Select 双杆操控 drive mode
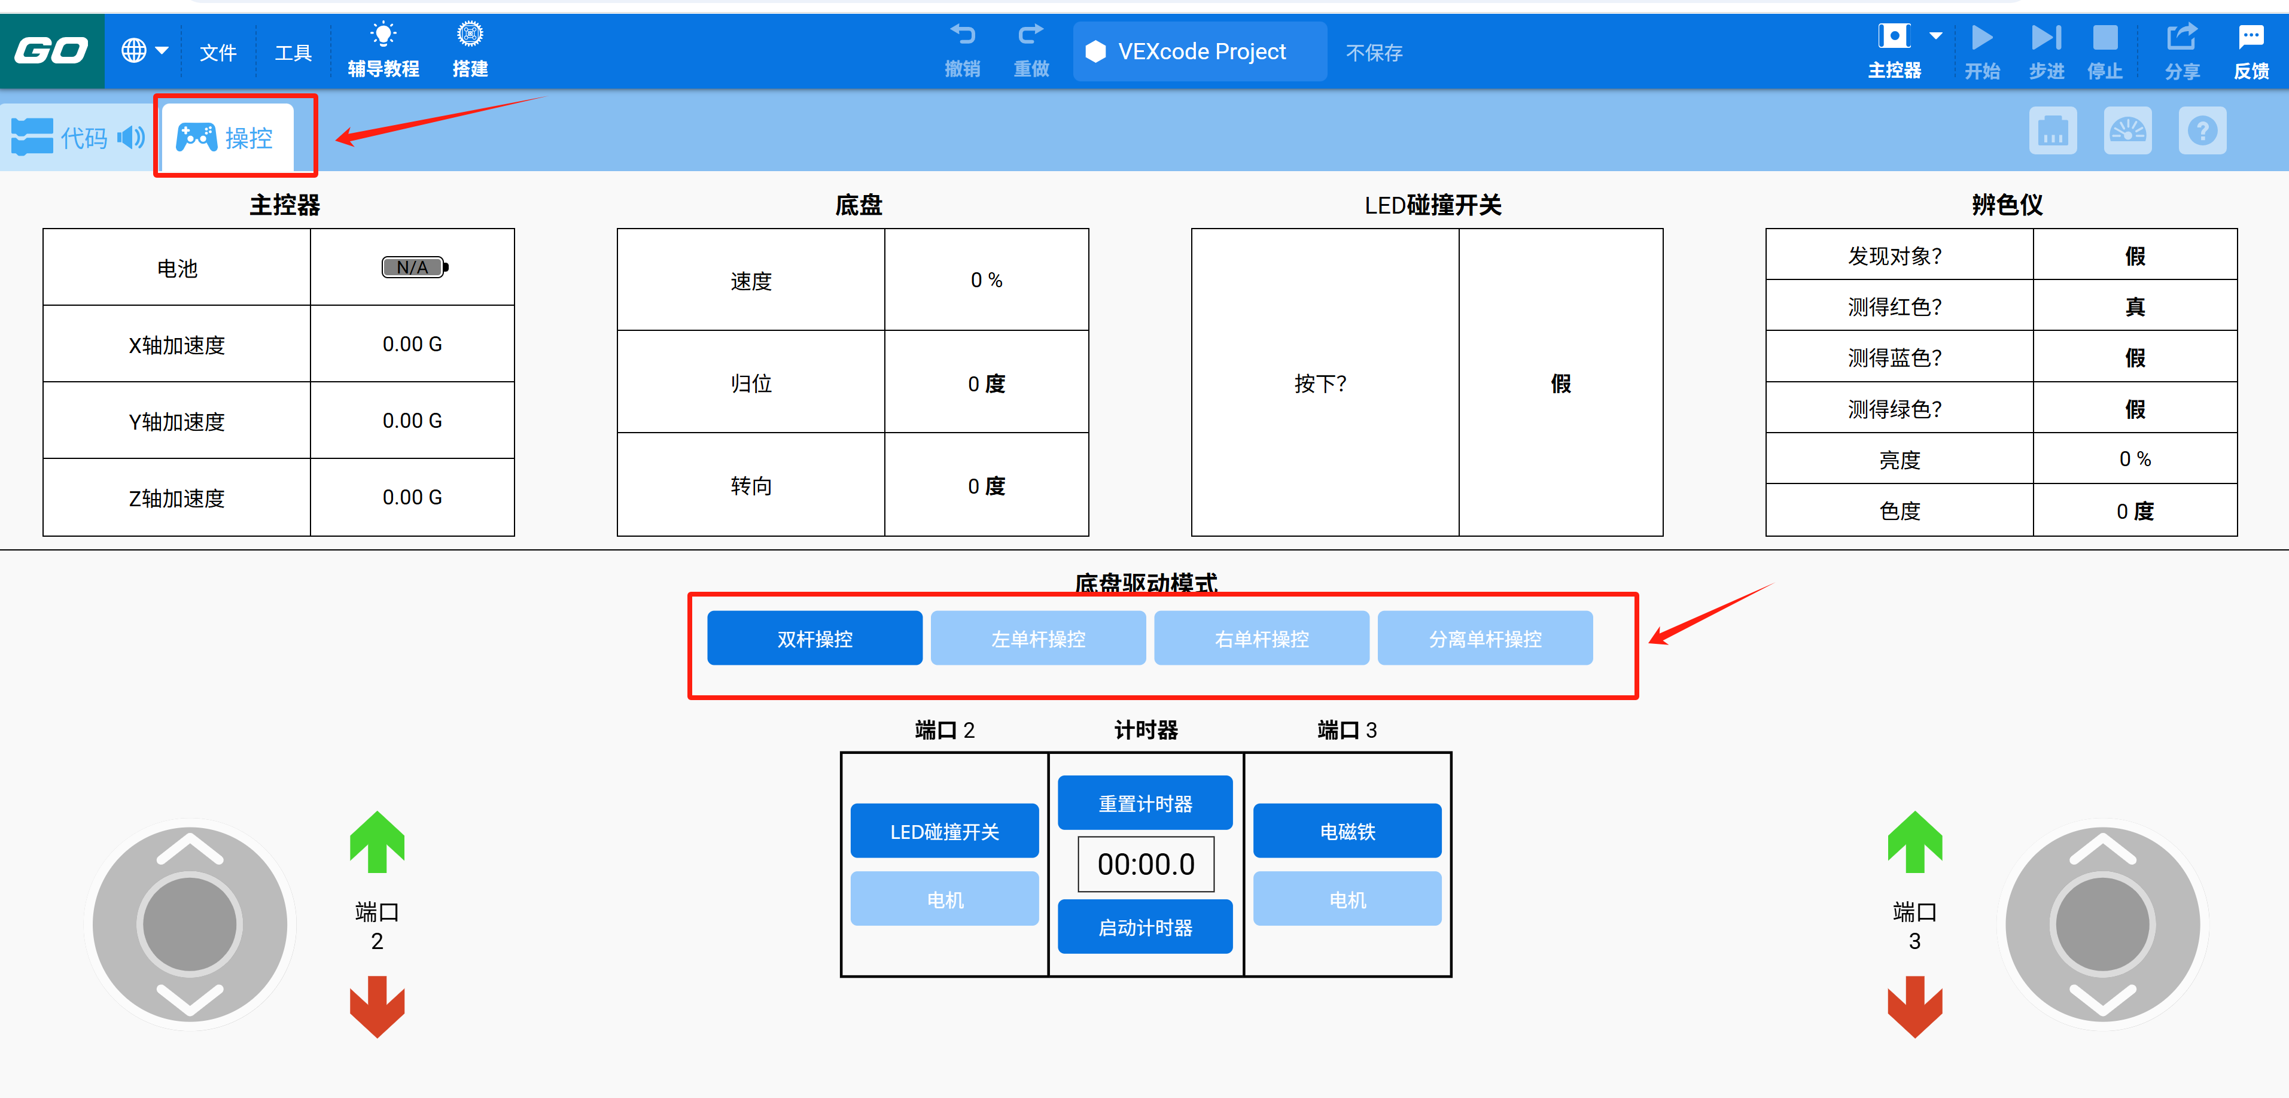 pos(814,637)
